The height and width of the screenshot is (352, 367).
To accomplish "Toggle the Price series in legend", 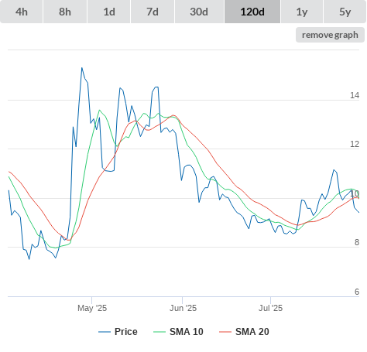I will (x=118, y=332).
